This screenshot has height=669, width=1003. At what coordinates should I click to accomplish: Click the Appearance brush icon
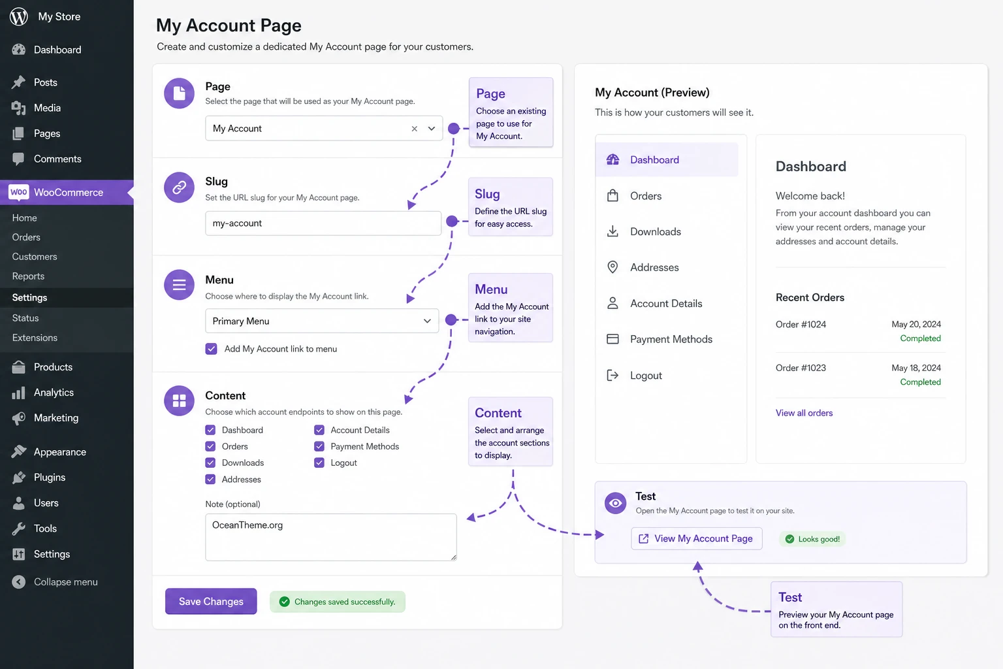(19, 452)
